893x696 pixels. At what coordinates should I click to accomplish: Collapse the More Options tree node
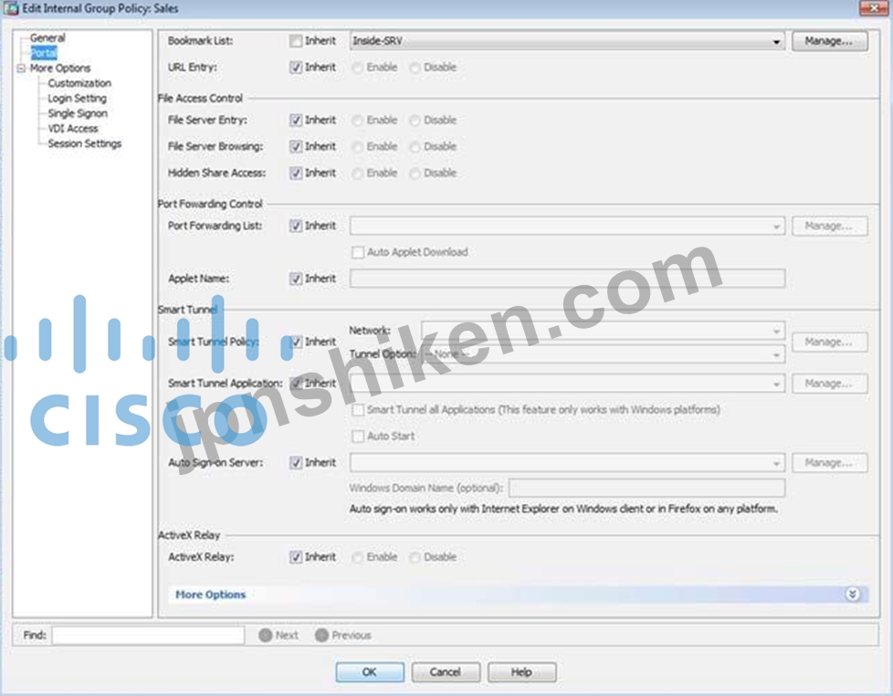click(21, 69)
